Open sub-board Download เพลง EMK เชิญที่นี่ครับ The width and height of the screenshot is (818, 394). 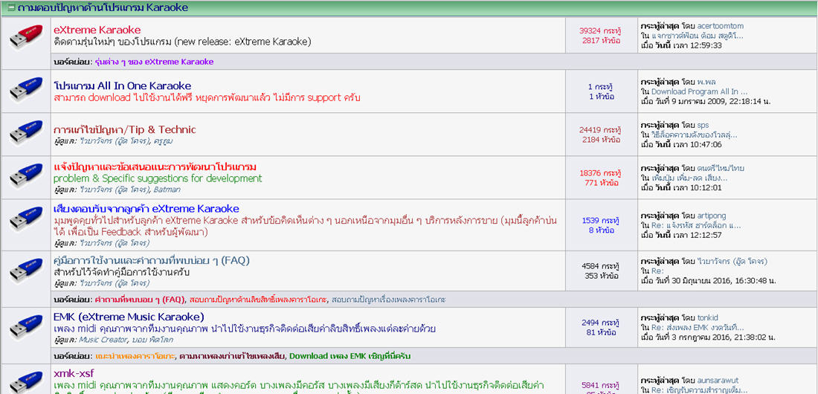[x=350, y=356]
